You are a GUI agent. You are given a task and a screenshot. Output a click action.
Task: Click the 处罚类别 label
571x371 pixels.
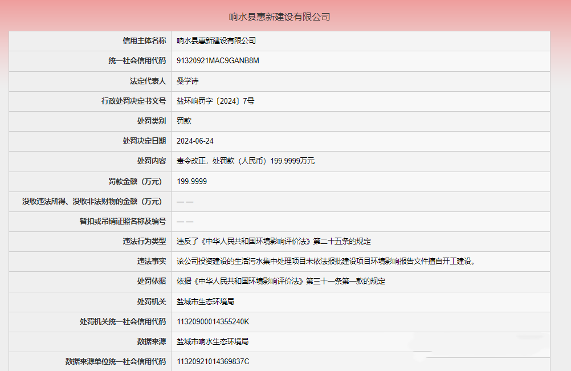152,121
